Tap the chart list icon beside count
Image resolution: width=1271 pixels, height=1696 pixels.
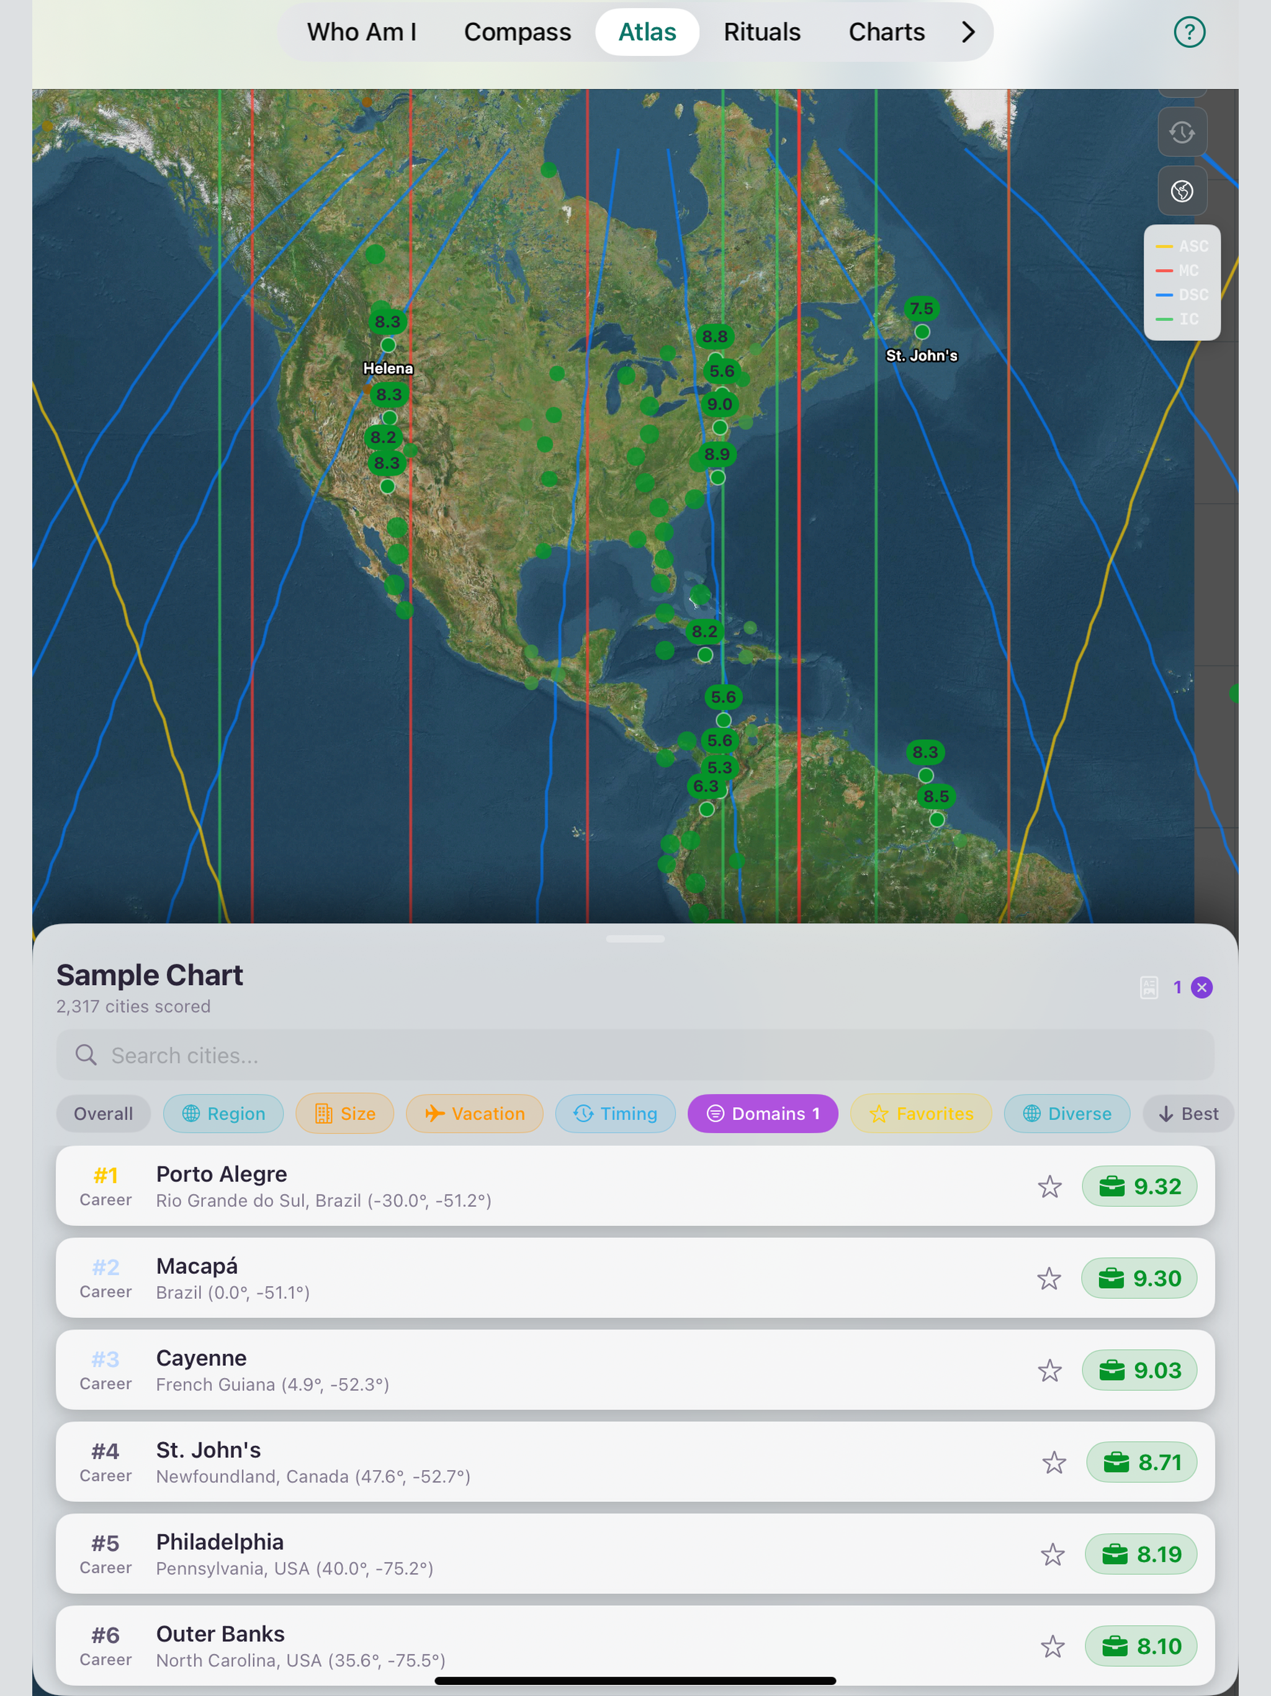[1148, 988]
